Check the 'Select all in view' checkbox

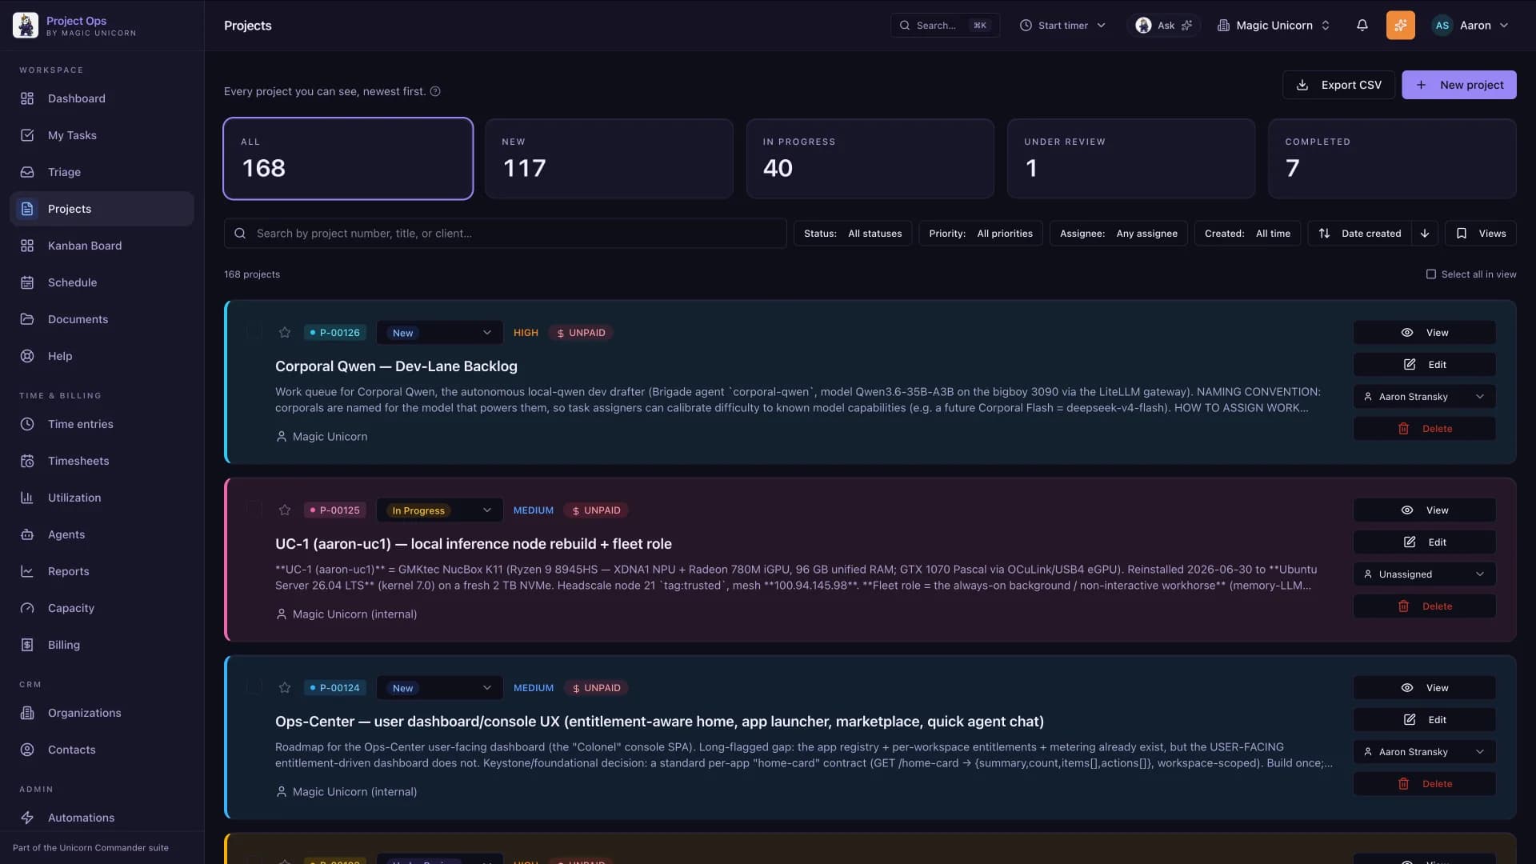(1431, 274)
